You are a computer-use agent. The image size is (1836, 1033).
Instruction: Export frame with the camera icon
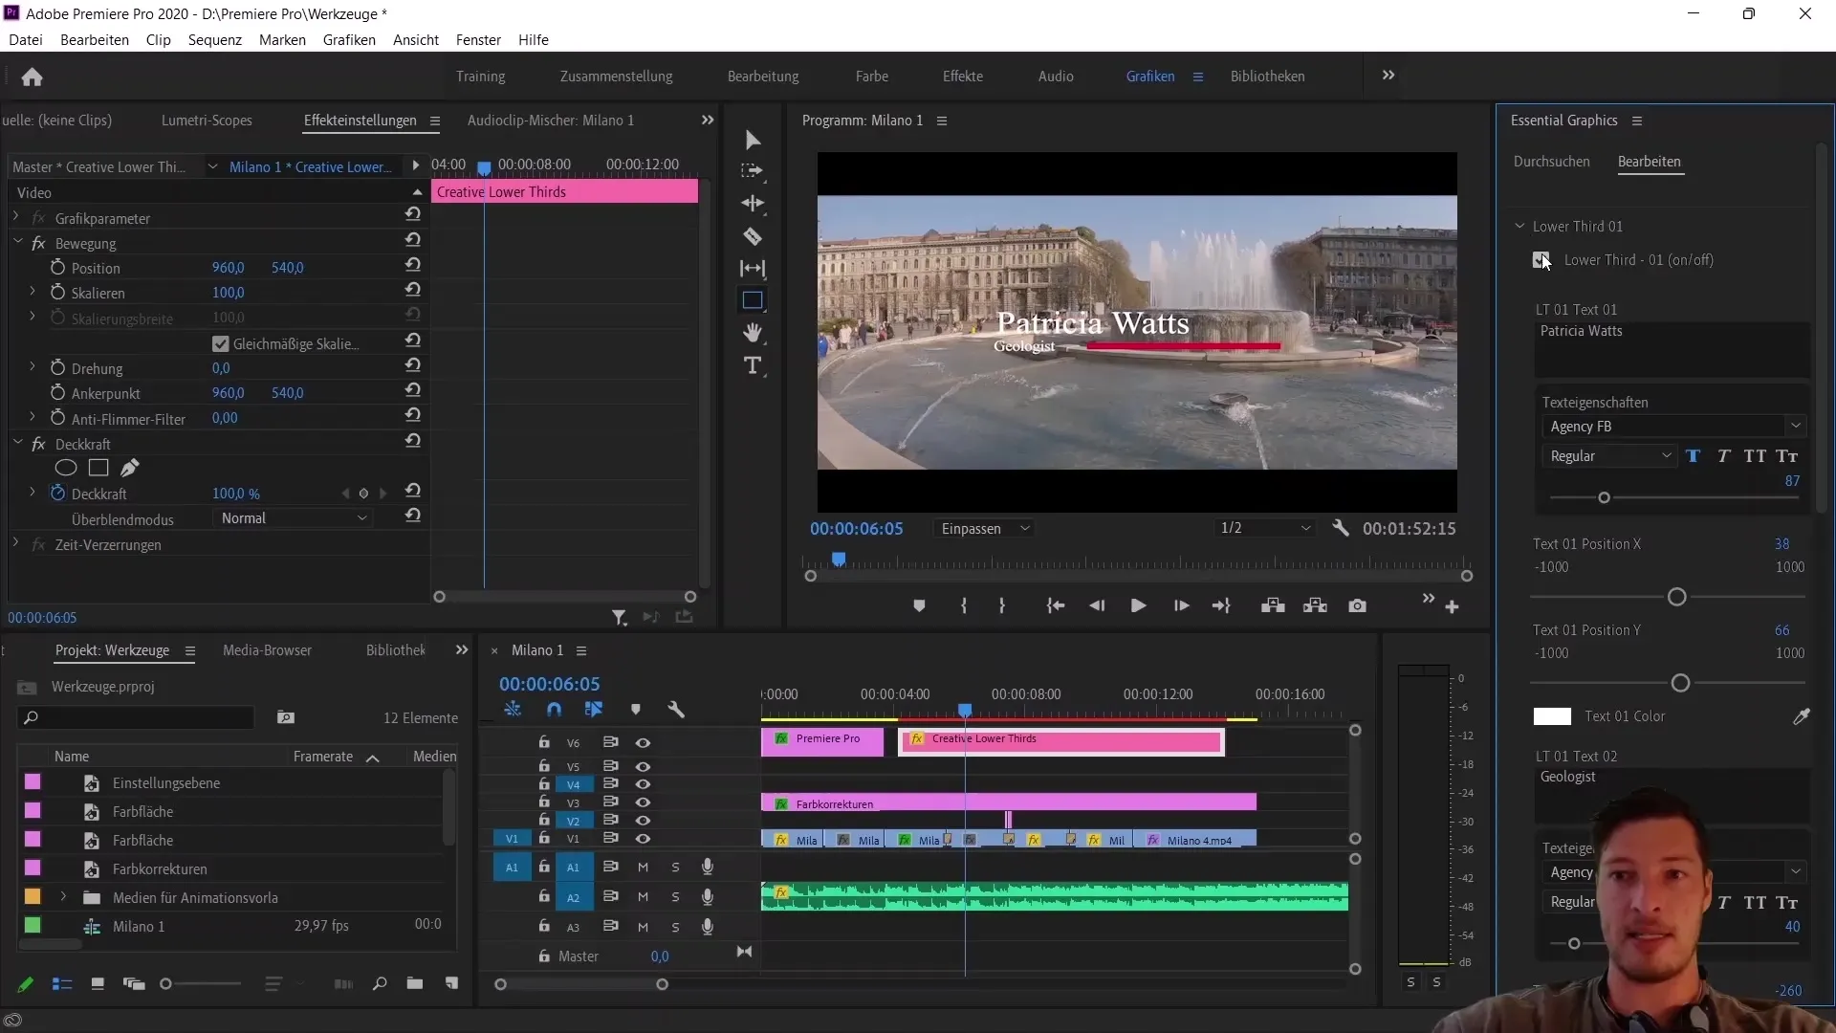click(x=1357, y=605)
